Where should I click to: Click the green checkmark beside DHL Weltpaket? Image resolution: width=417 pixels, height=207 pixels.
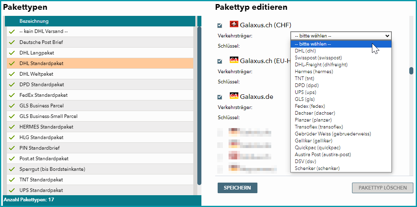(11, 74)
